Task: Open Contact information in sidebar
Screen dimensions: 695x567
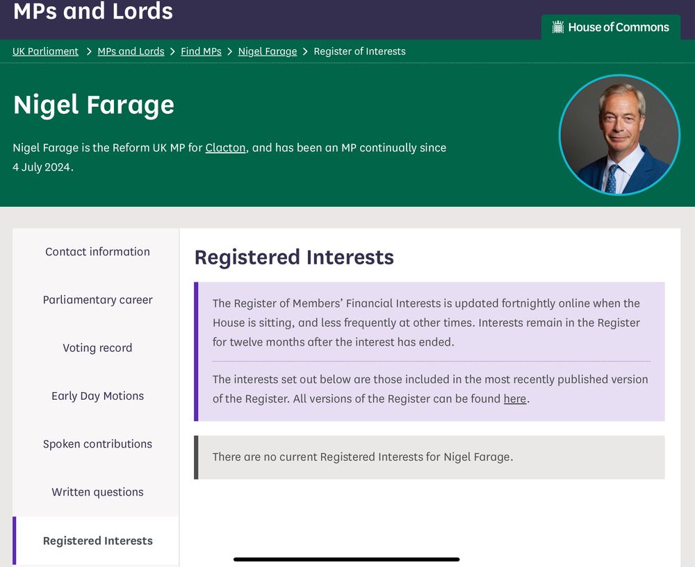Action: [96, 252]
